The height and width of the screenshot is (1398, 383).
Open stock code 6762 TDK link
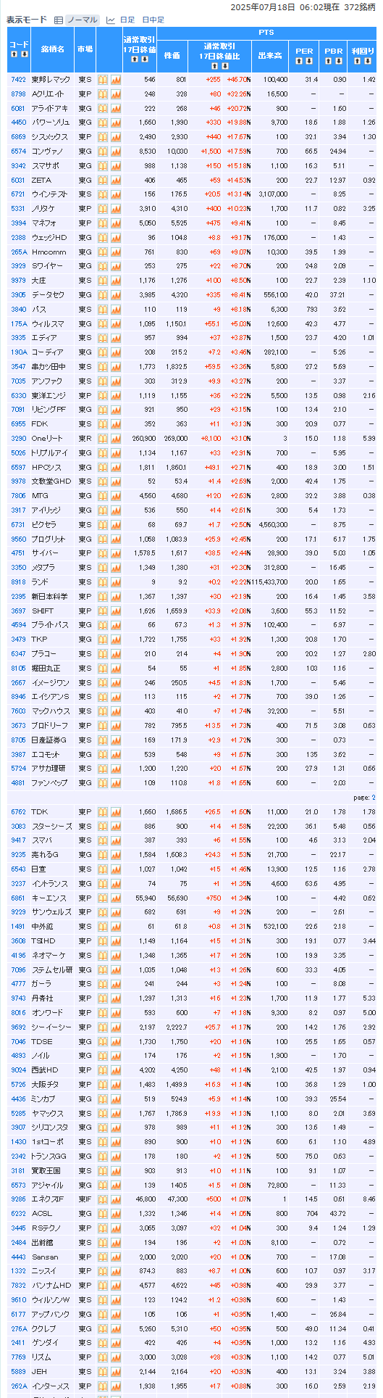18,812
